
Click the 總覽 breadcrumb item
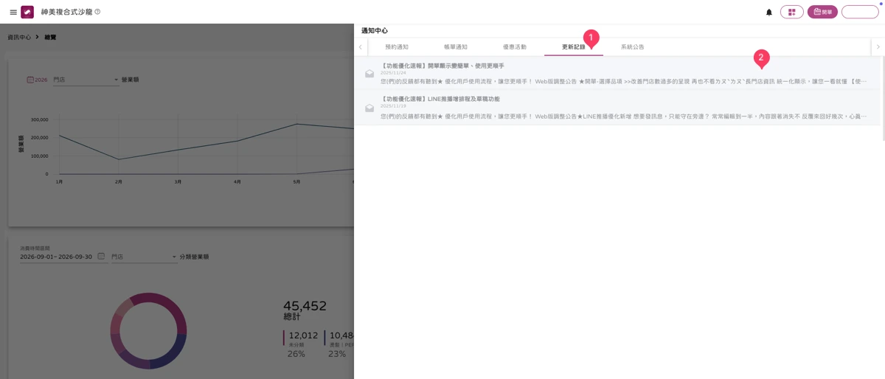click(x=50, y=37)
